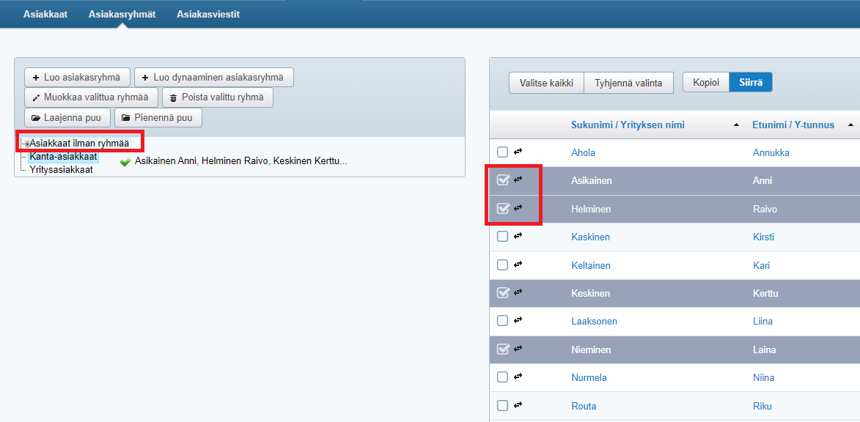The height and width of the screenshot is (422, 860).
Task: Click the transfer arrows icon beside Keltainen
Action: pyautogui.click(x=518, y=264)
